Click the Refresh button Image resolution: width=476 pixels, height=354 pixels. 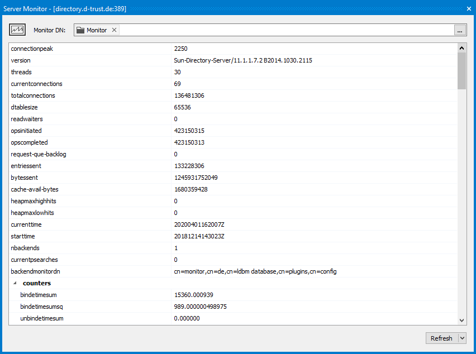coord(441,338)
